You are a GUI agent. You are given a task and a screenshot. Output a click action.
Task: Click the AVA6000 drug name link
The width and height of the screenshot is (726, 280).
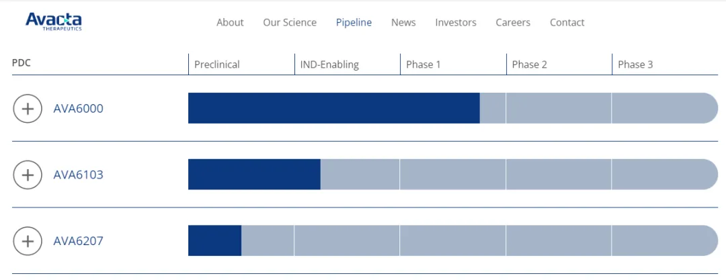[x=79, y=109]
